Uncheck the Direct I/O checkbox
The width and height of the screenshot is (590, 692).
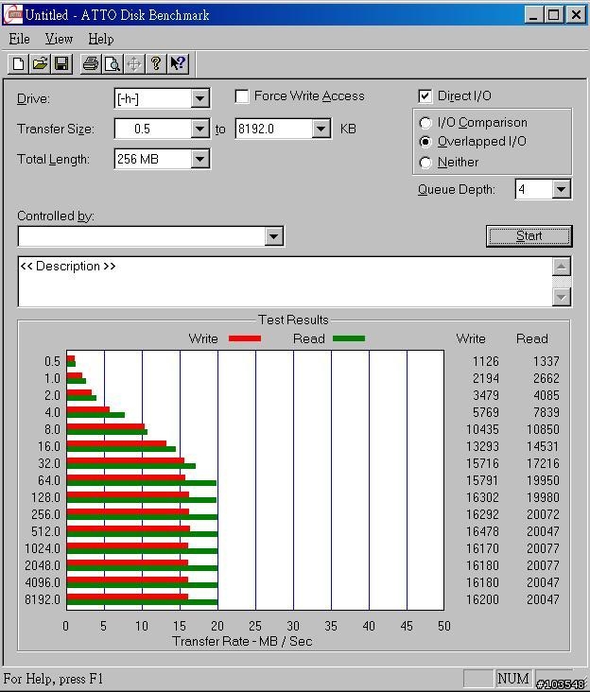point(425,95)
